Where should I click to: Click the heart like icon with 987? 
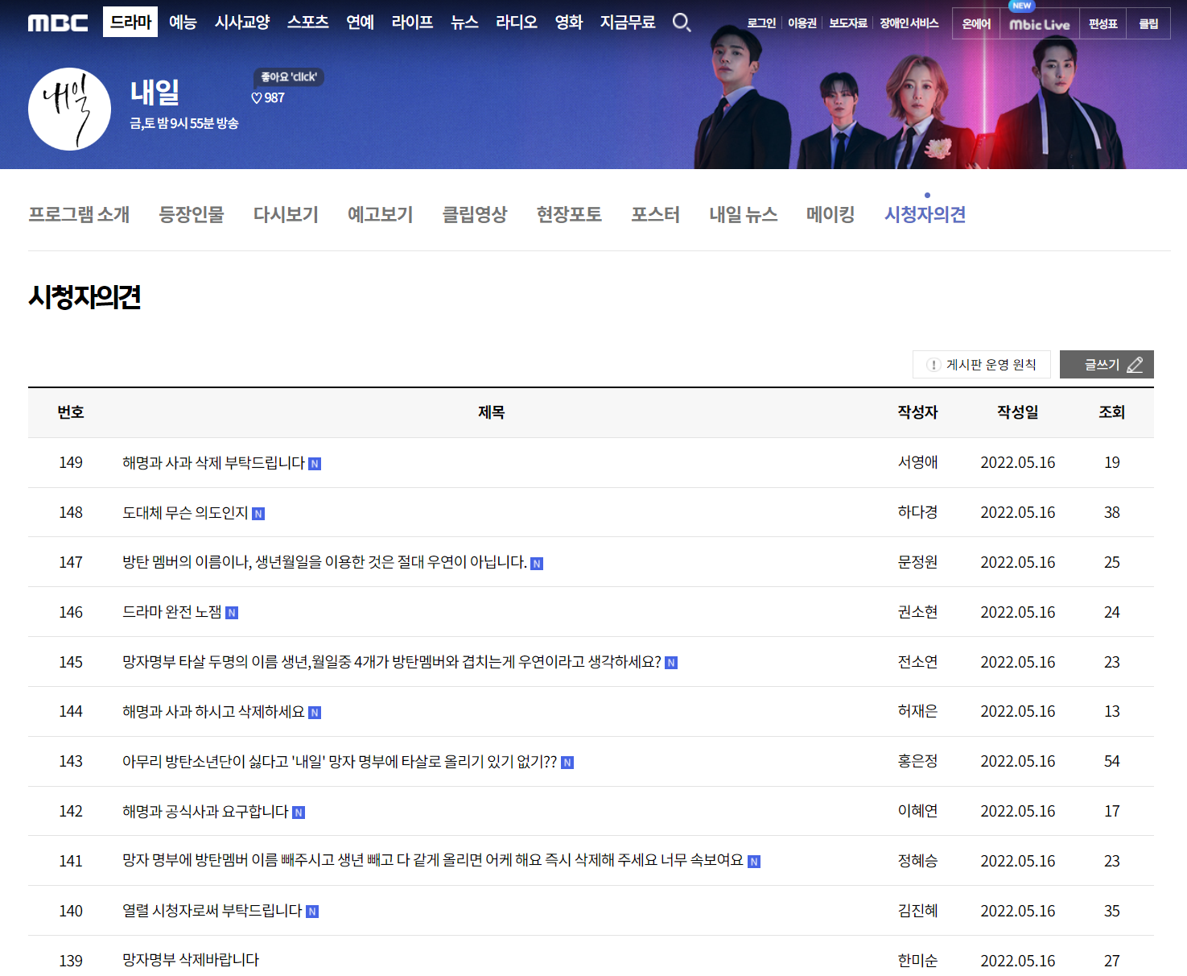pos(268,98)
